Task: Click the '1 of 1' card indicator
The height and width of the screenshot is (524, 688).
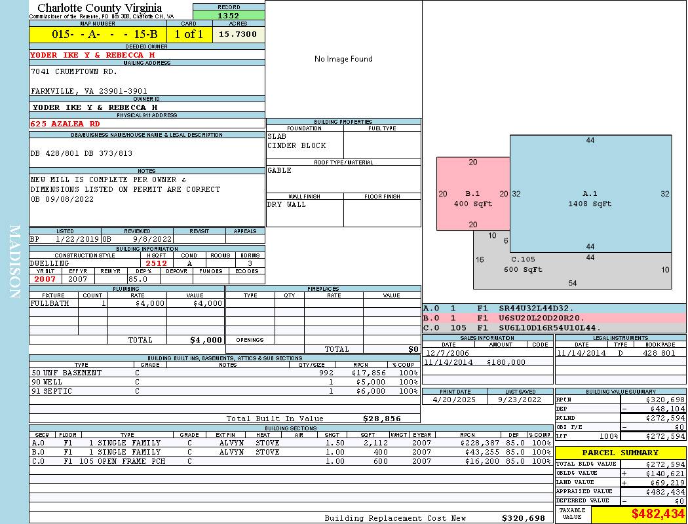Action: pyautogui.click(x=189, y=34)
